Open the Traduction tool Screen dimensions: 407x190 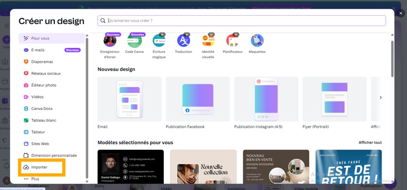pos(184,44)
